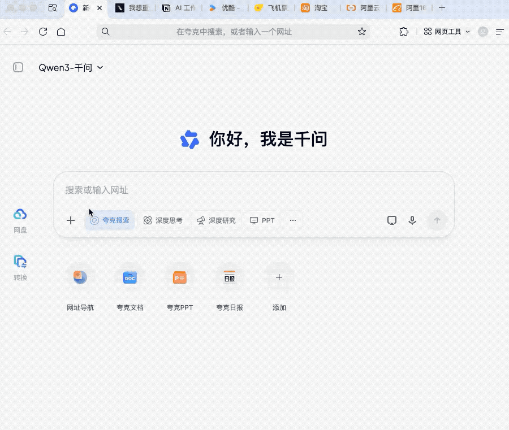Open the 转换 file conversion tool
This screenshot has width=509, height=430.
pyautogui.click(x=20, y=262)
